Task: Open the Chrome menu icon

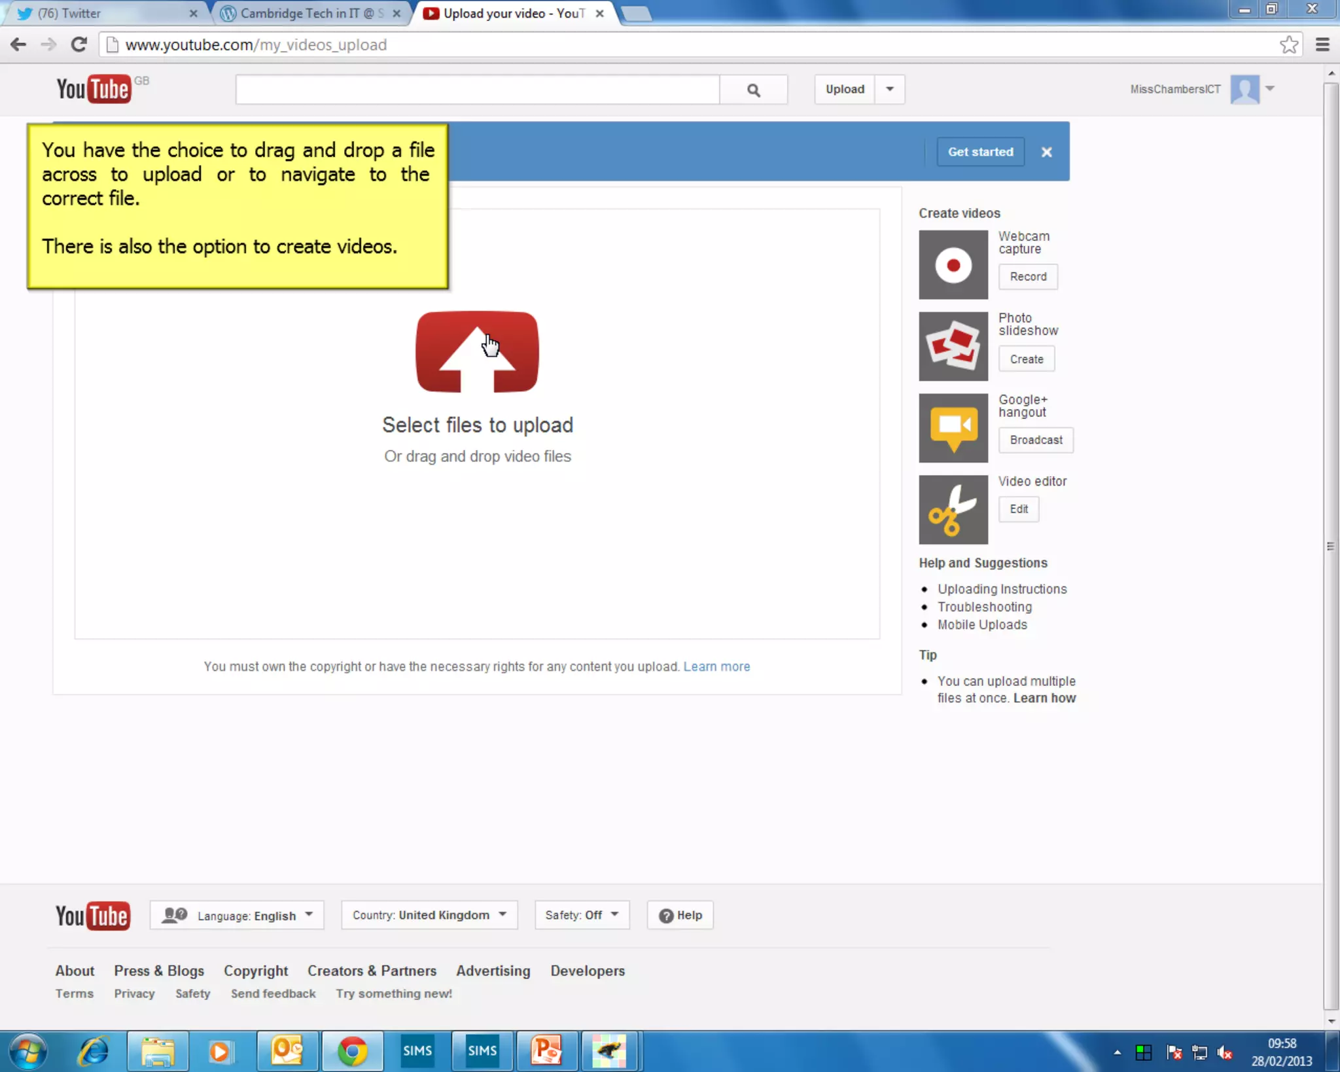Action: click(1322, 45)
